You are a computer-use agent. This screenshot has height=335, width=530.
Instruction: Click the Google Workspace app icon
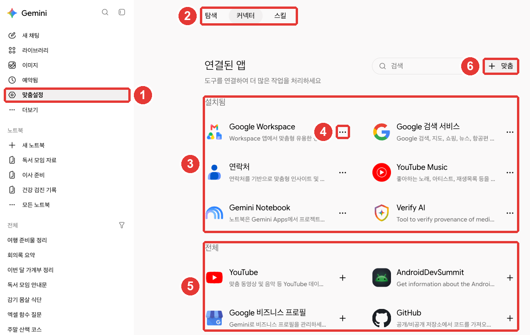click(x=214, y=132)
